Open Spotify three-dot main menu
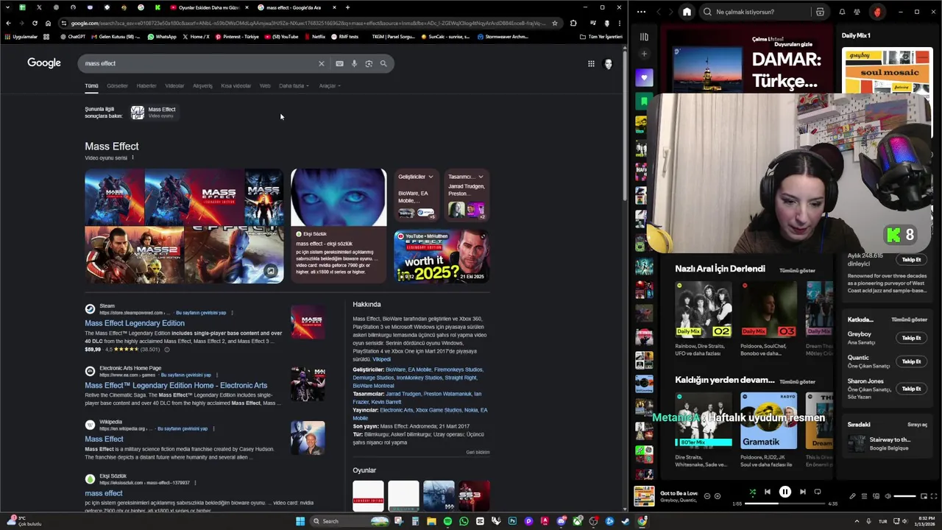This screenshot has height=530, width=942. [642, 12]
